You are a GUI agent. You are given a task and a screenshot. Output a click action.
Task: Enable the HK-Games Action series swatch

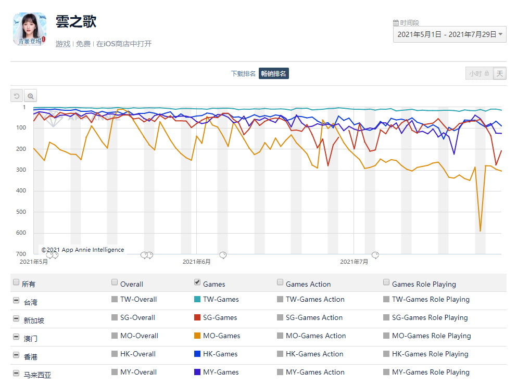[x=280, y=354]
